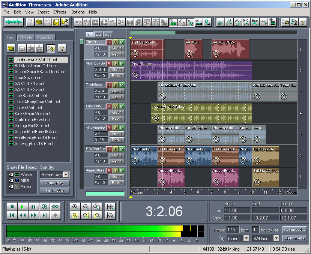Viewport: 311px width, 254px height.
Task: Open the Key (none) dropdown
Action: coord(246,238)
